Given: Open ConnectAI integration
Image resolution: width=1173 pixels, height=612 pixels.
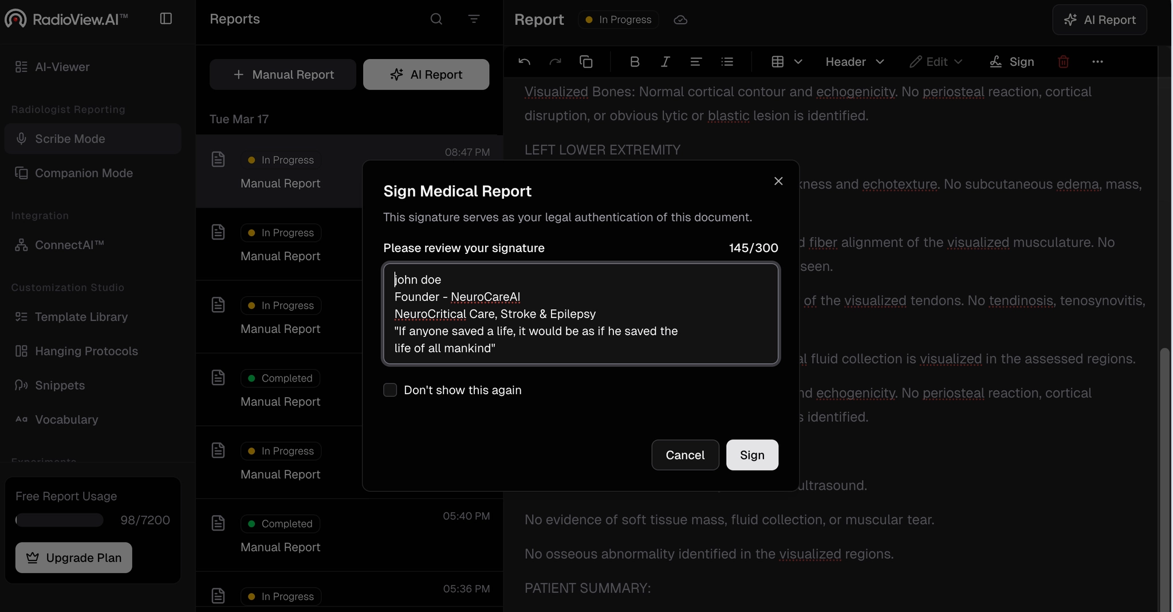Looking at the screenshot, I should point(93,245).
